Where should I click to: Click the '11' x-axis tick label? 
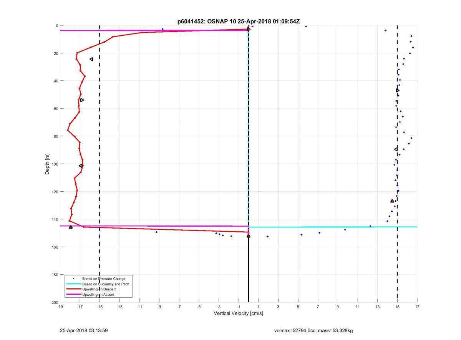click(358, 307)
